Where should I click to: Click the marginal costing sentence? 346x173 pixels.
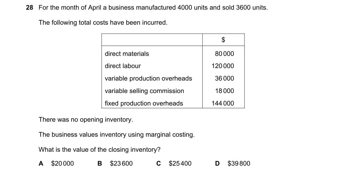(x=117, y=134)
